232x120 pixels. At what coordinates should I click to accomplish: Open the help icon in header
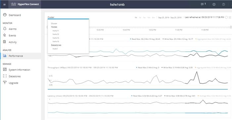click(x=224, y=4)
